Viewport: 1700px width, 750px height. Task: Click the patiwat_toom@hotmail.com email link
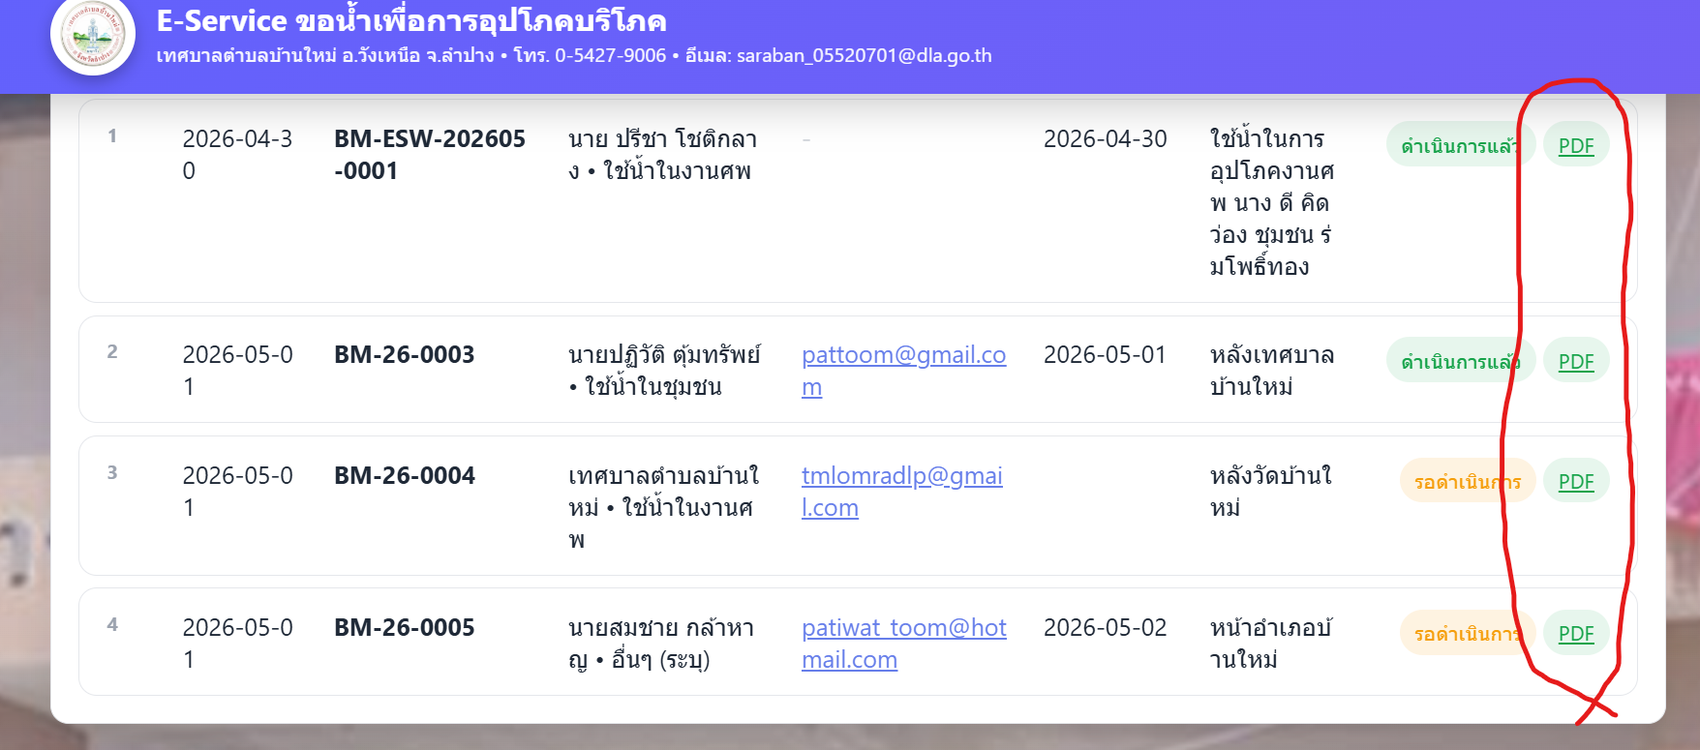(x=903, y=644)
